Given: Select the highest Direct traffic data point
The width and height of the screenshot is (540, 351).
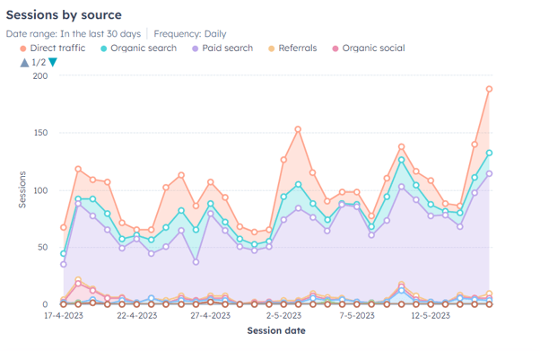Looking at the screenshot, I should tap(489, 89).
